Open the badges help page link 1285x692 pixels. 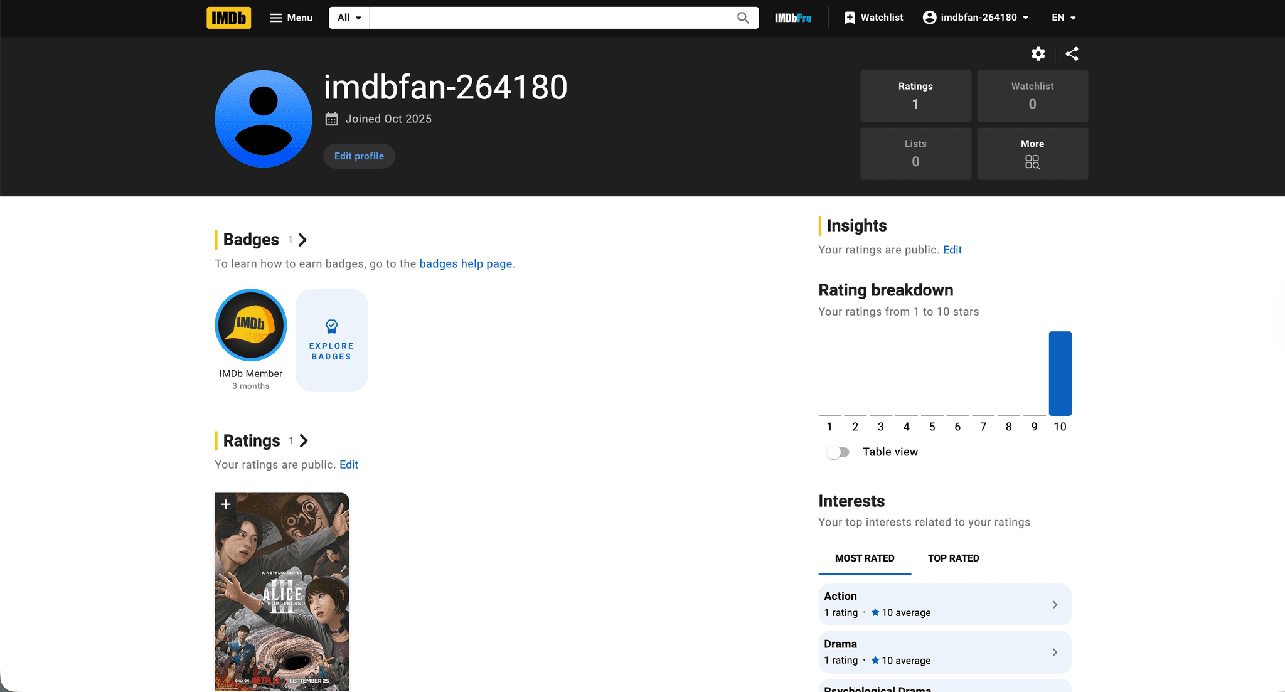coord(466,263)
